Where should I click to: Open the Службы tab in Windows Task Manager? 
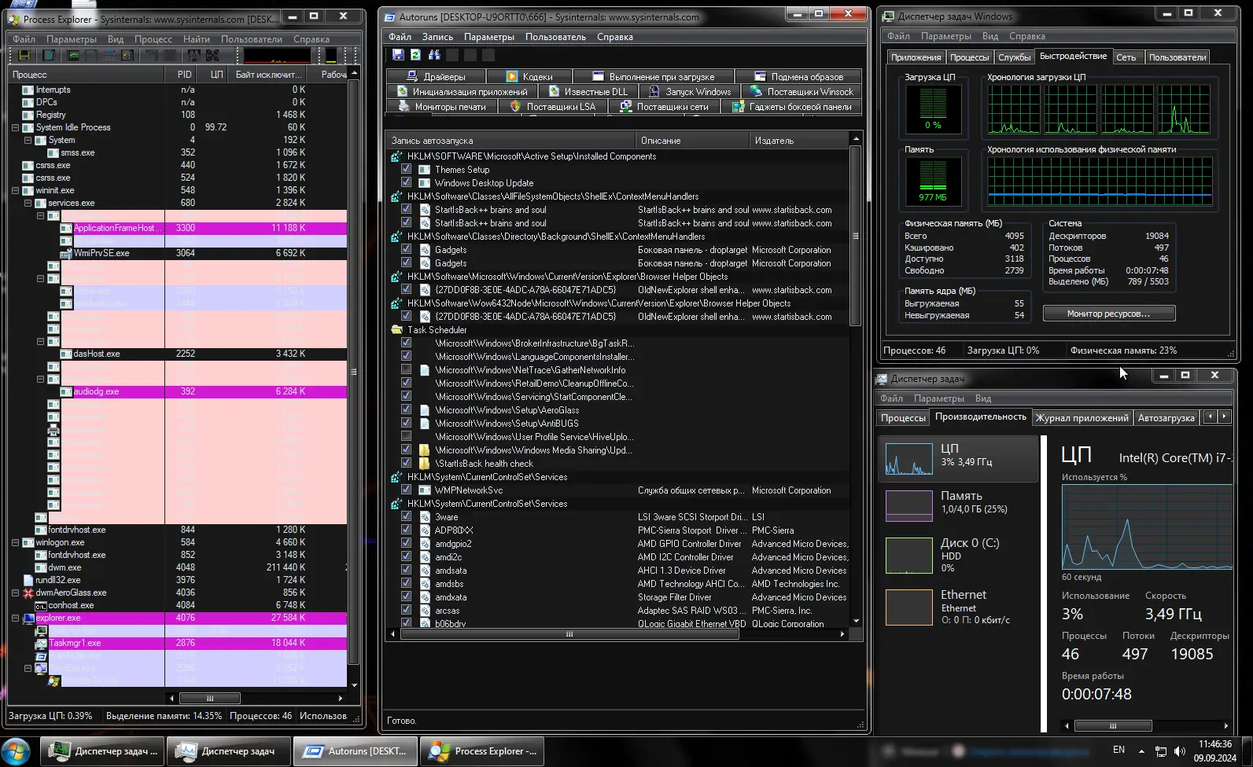[x=1014, y=57]
